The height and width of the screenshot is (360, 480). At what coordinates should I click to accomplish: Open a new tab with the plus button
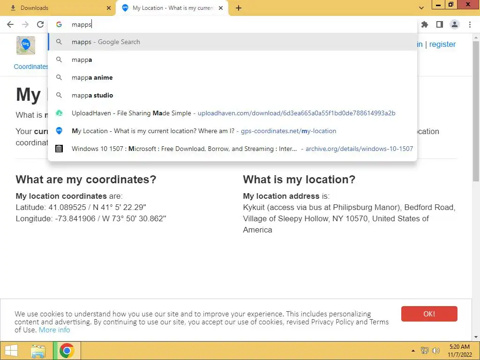point(239,8)
